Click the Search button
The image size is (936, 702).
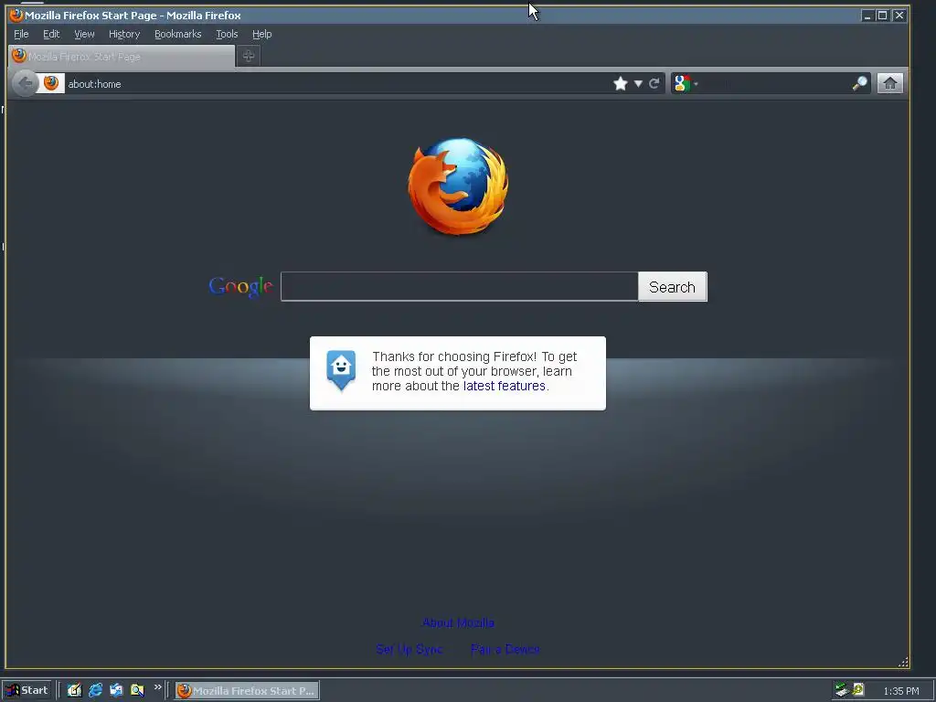(673, 286)
